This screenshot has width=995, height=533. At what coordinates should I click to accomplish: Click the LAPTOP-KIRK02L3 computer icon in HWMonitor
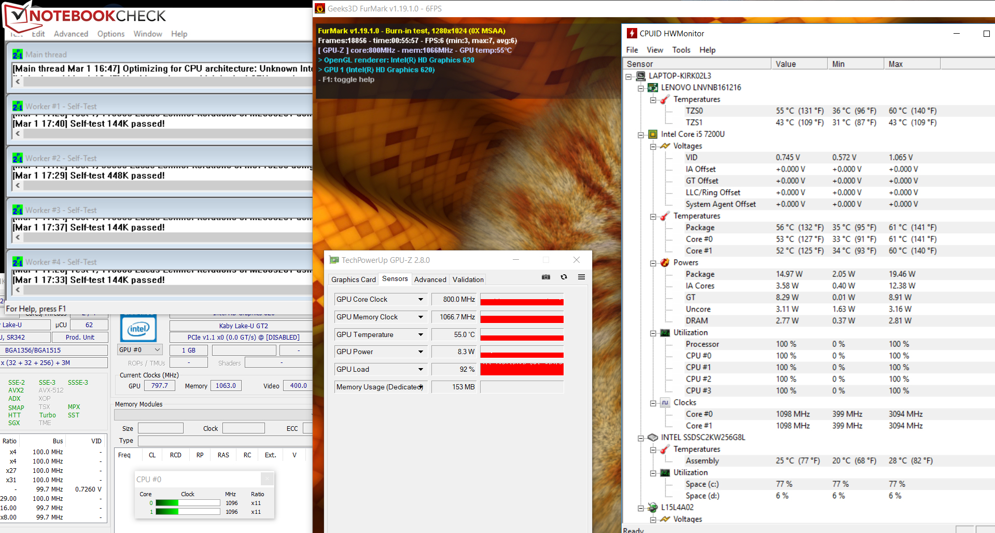(x=641, y=76)
